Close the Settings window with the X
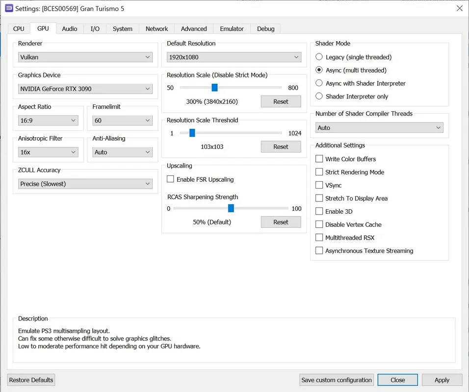The image size is (469, 392). point(460,8)
